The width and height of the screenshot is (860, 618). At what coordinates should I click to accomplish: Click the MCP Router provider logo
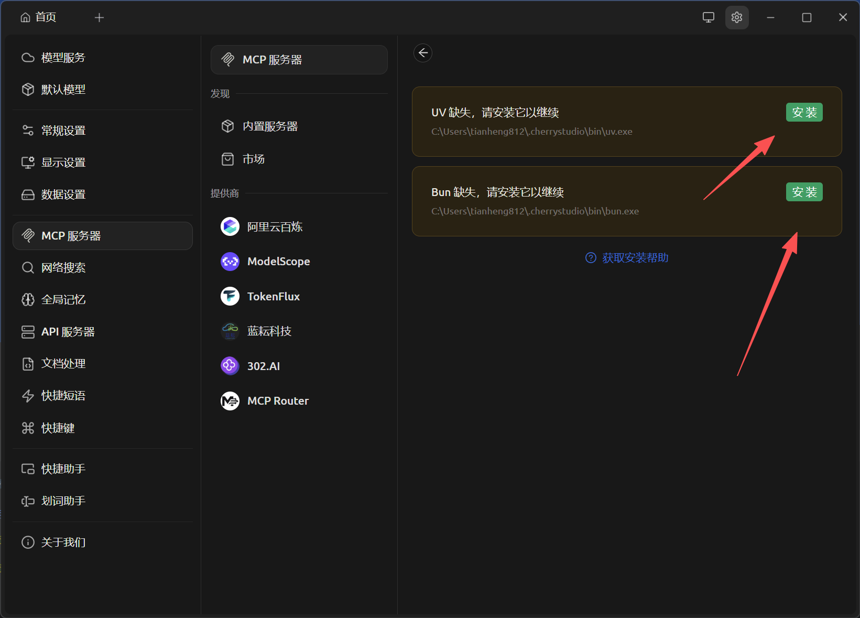pos(230,401)
